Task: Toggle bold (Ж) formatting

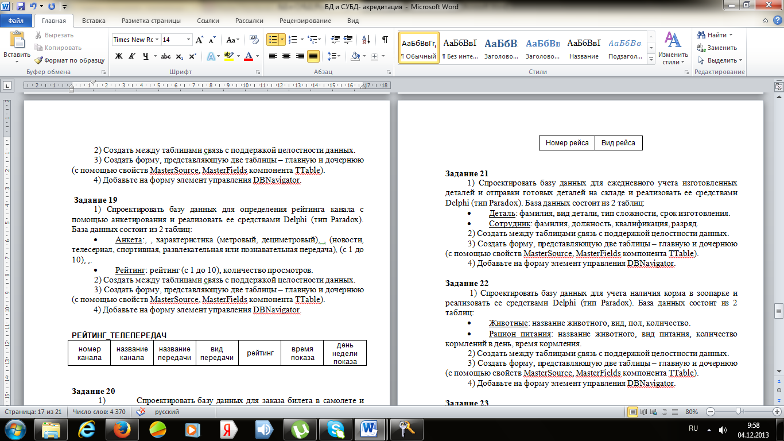Action: click(119, 56)
